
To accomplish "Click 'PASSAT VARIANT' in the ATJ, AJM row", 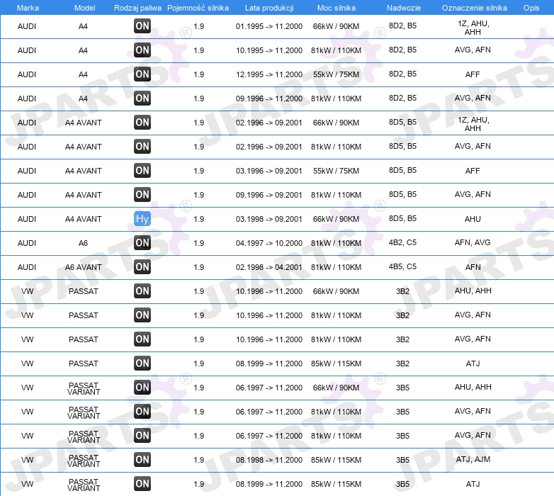I will pos(84,461).
